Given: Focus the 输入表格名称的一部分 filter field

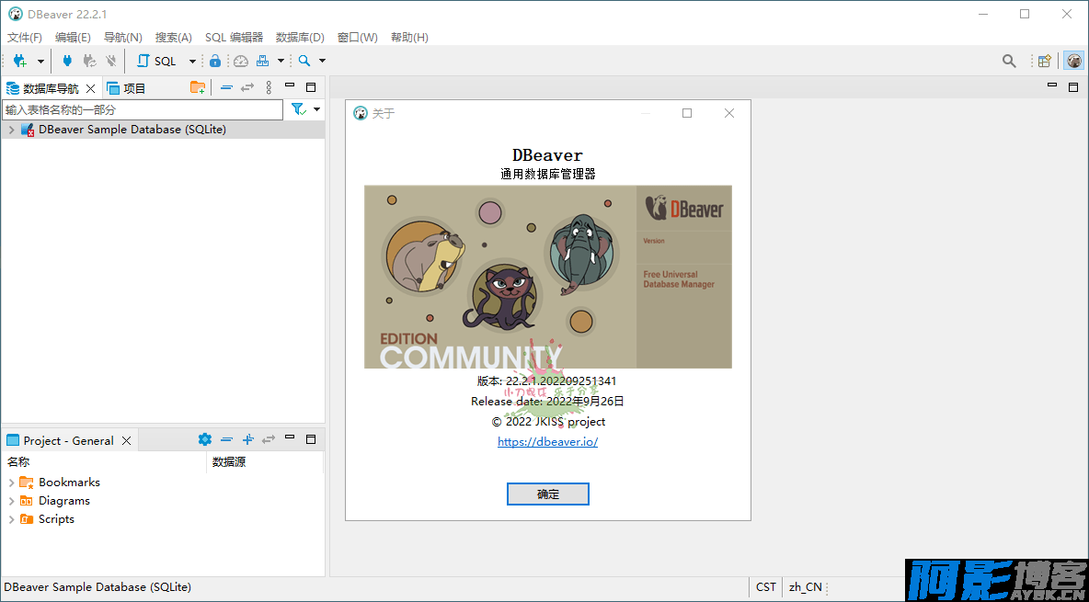Looking at the screenshot, I should (x=143, y=109).
